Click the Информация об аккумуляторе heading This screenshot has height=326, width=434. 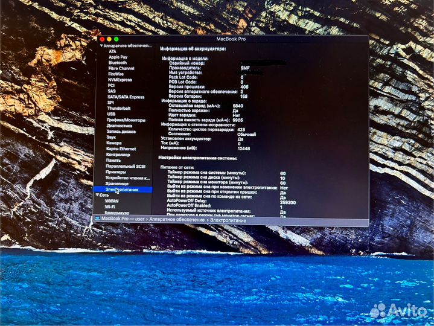coord(193,49)
